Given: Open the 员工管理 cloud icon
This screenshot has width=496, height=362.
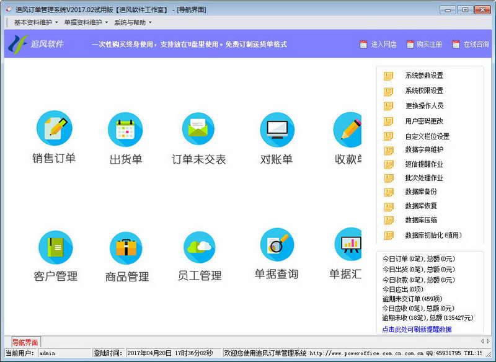Looking at the screenshot, I should [199, 247].
